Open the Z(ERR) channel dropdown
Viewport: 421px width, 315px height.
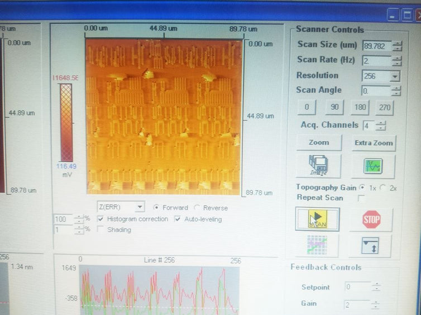click(x=140, y=207)
